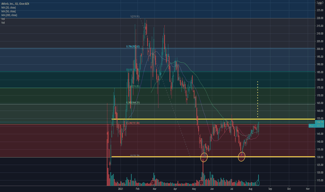Screen dimensions: 325x192
Task: Click the 1(219.91) Fibonacci level label
Action: point(135,16)
